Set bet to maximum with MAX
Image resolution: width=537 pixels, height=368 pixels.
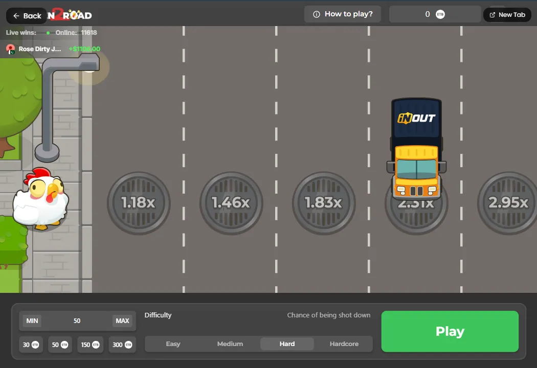[122, 321]
